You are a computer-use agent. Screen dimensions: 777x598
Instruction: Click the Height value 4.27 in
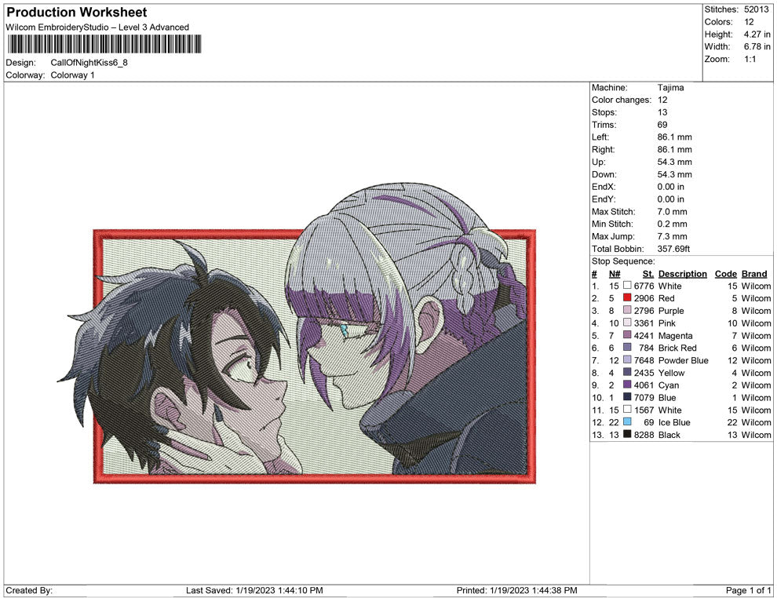pos(757,35)
